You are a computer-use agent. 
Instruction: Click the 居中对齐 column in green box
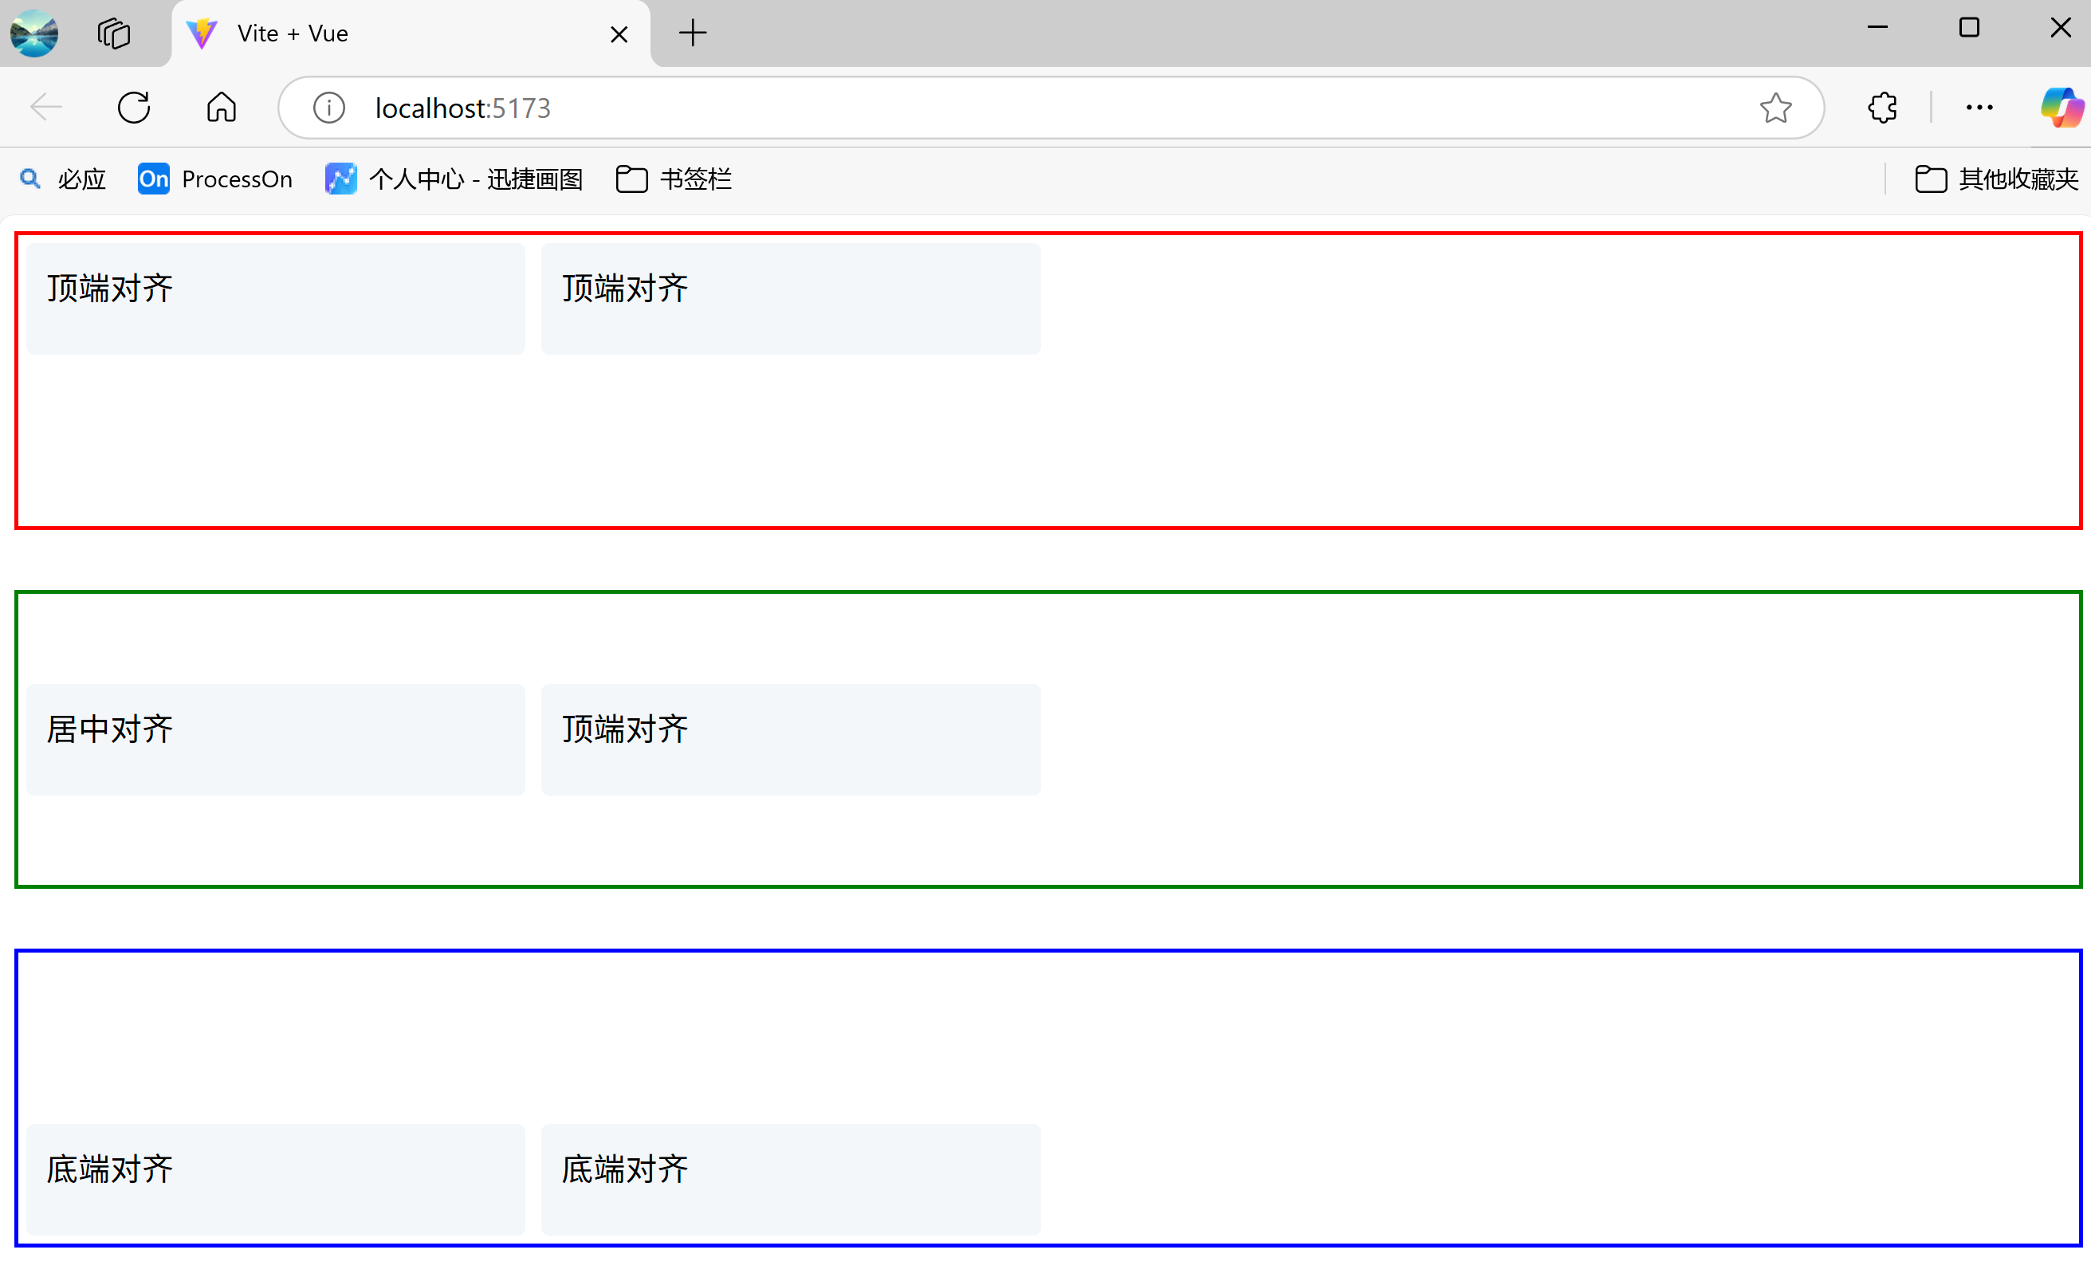[x=275, y=740]
